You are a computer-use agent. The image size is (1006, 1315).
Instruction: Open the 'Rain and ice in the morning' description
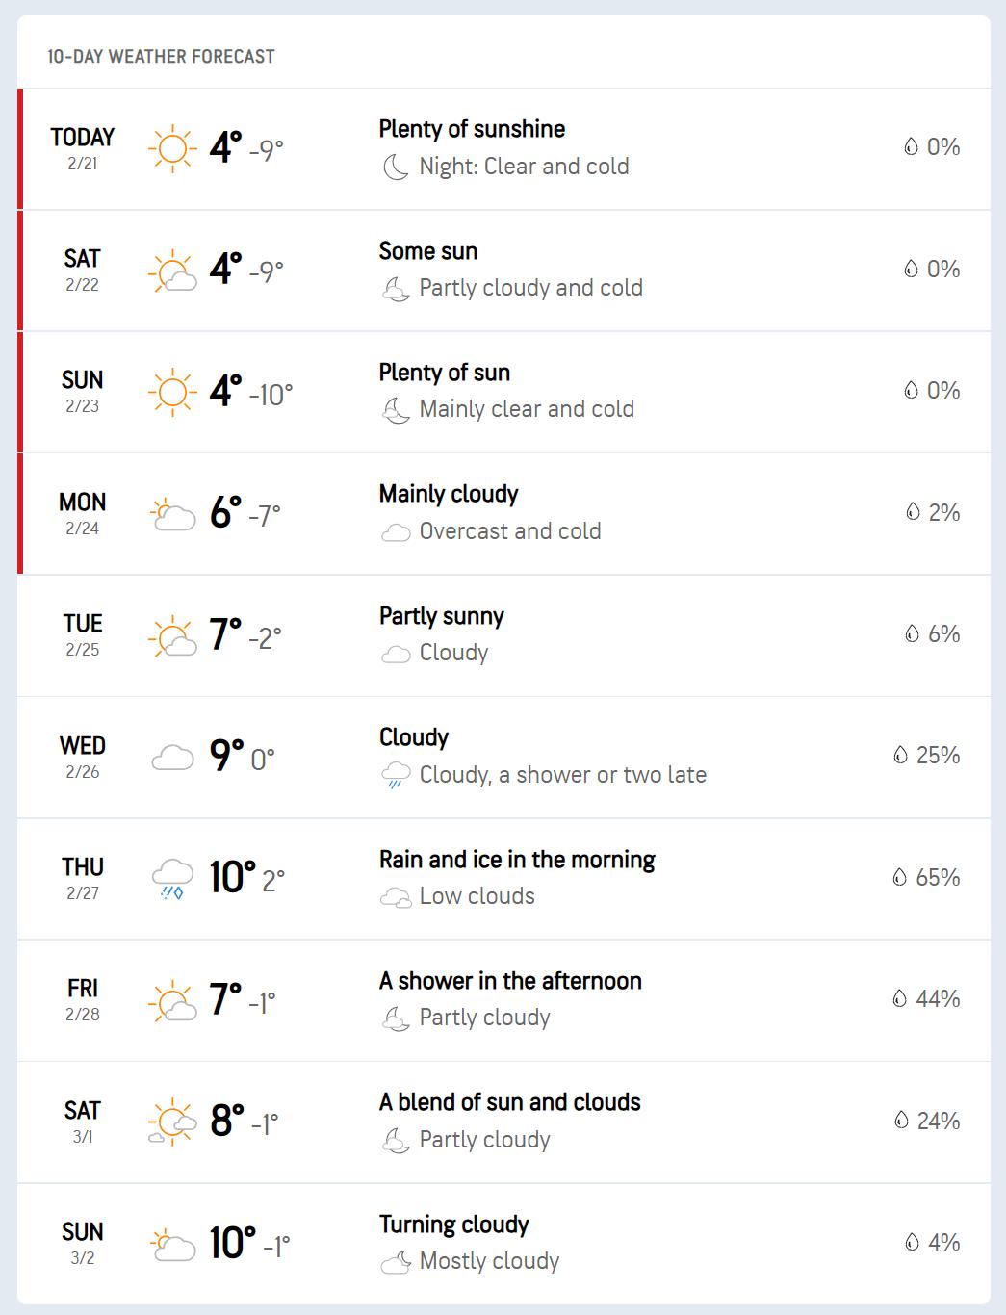pyautogui.click(x=517, y=860)
